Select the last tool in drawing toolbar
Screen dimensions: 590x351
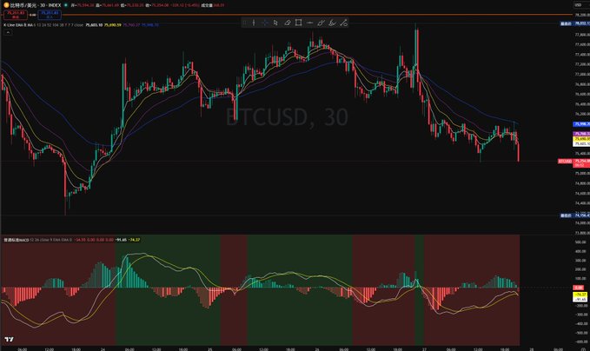coord(343,23)
